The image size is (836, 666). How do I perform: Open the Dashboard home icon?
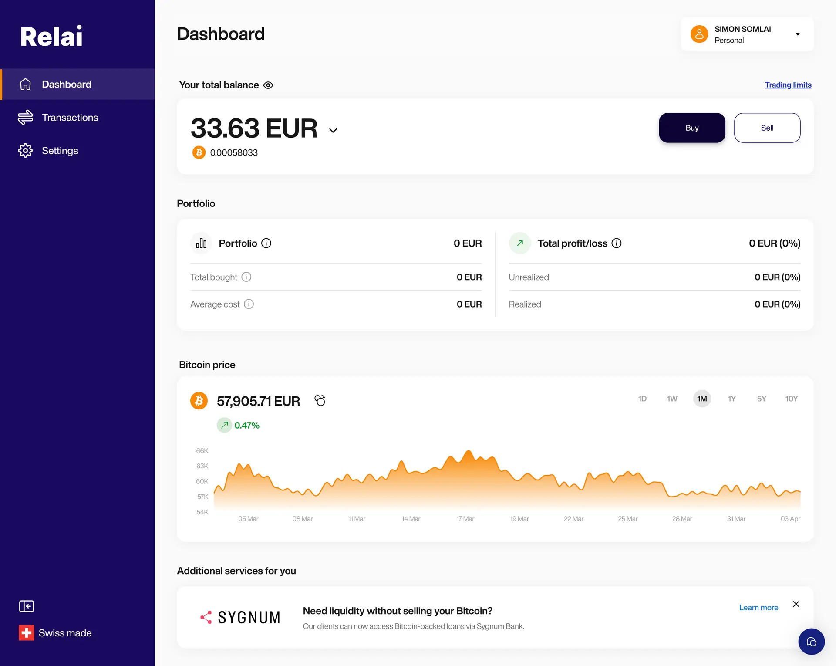click(x=25, y=84)
